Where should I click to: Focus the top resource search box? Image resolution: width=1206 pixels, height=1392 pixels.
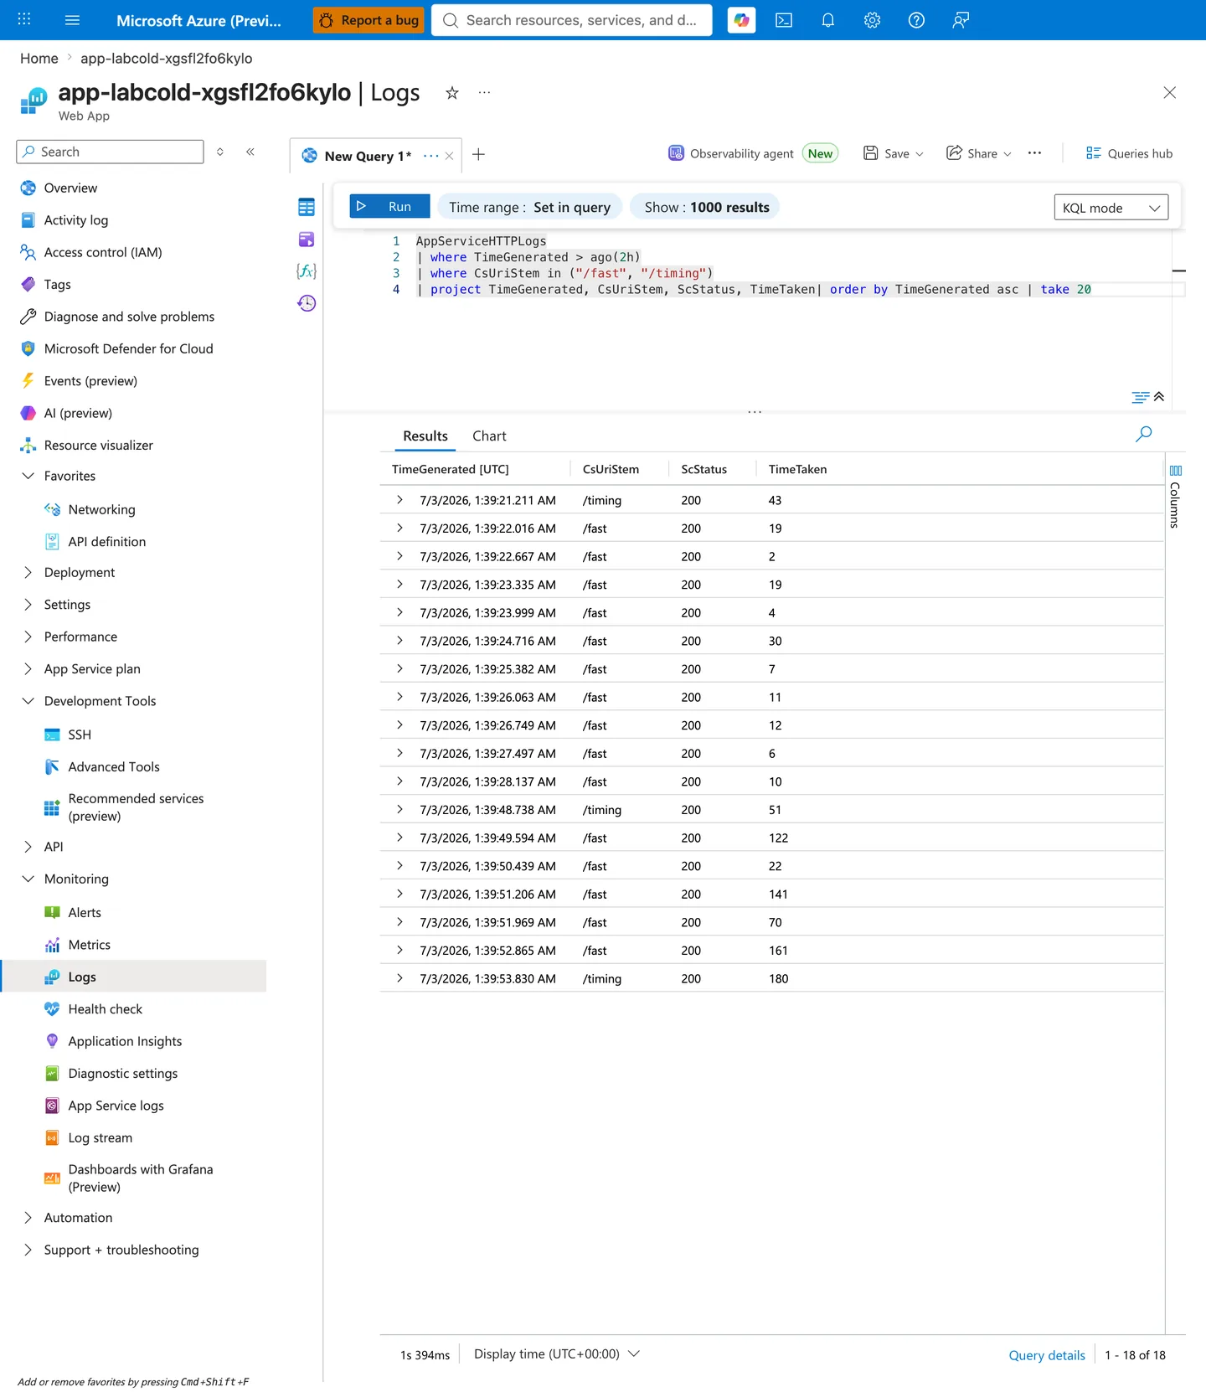572,20
